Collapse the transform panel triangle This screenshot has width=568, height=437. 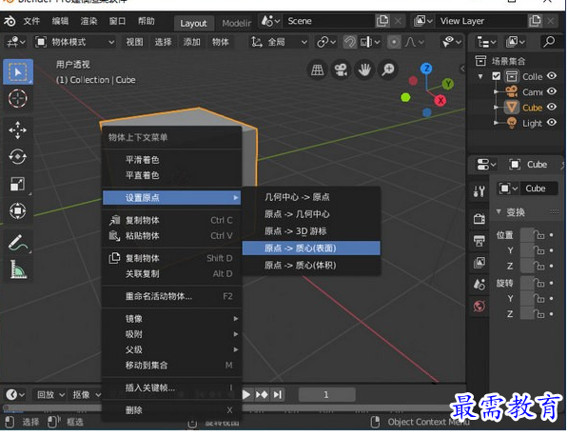(x=499, y=211)
